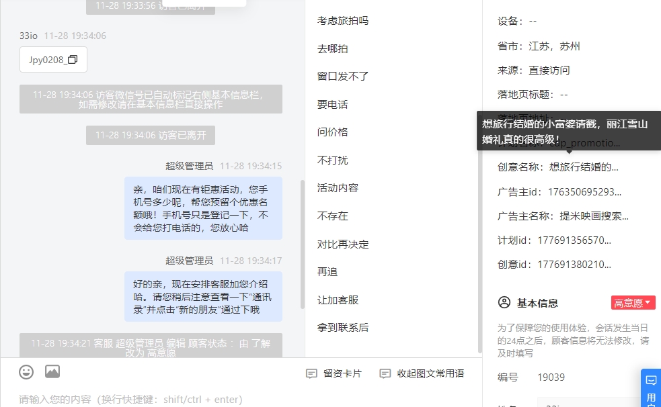The height and width of the screenshot is (407, 661).
Task: Select quick reply 不打扰
Action: 333,161
